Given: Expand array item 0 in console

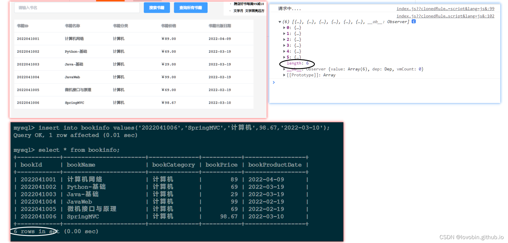Looking at the screenshot, I should pos(284,28).
